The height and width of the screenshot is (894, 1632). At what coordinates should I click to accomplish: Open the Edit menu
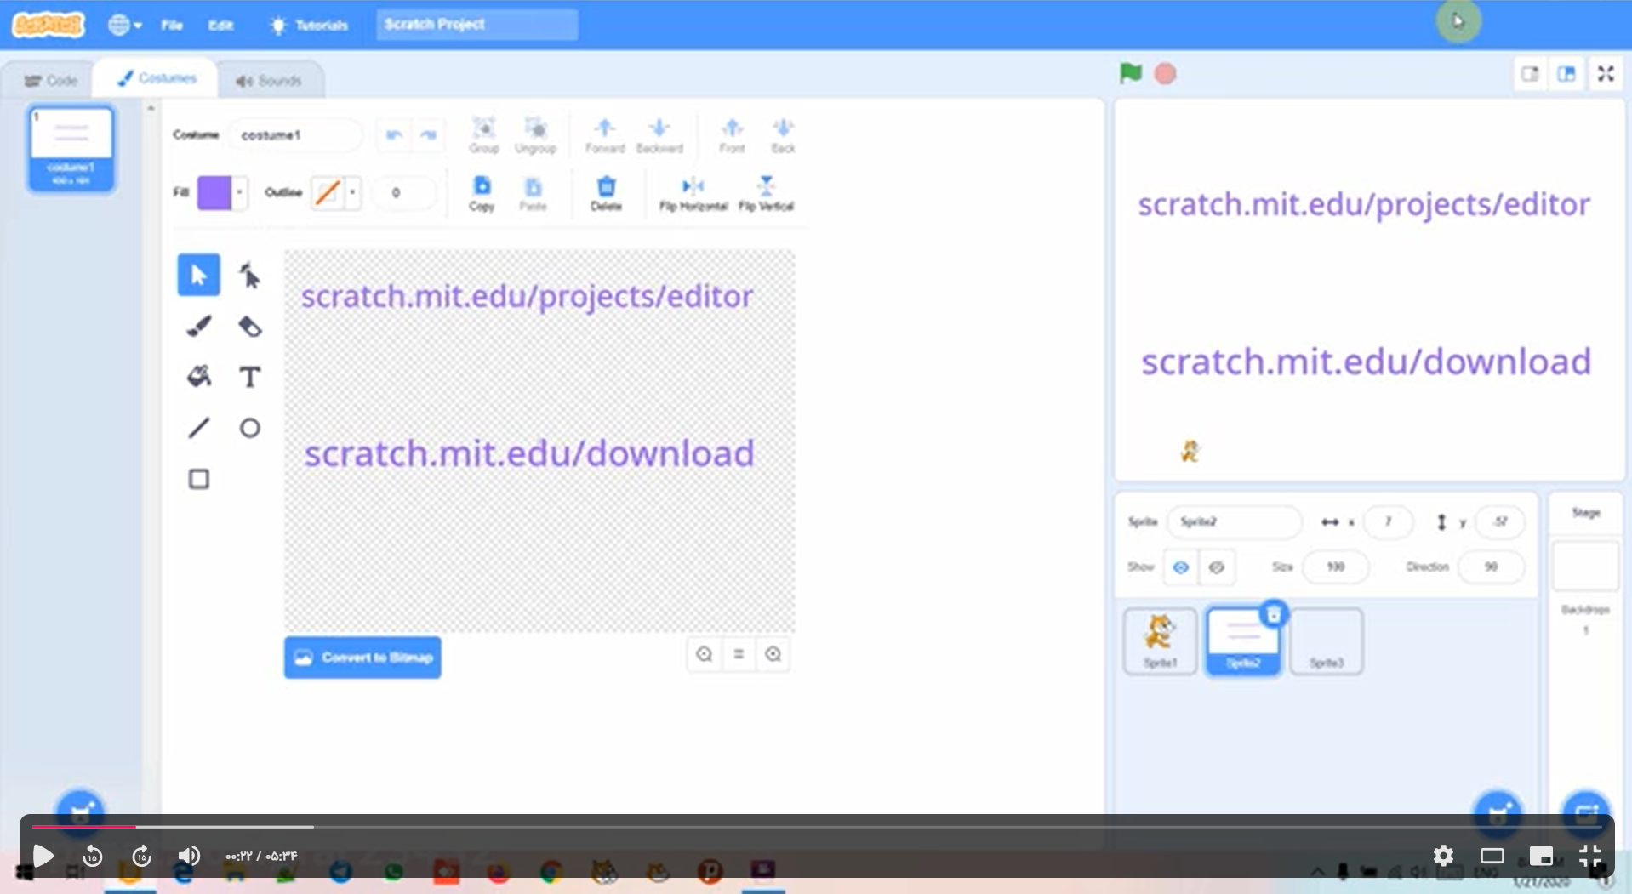(220, 25)
